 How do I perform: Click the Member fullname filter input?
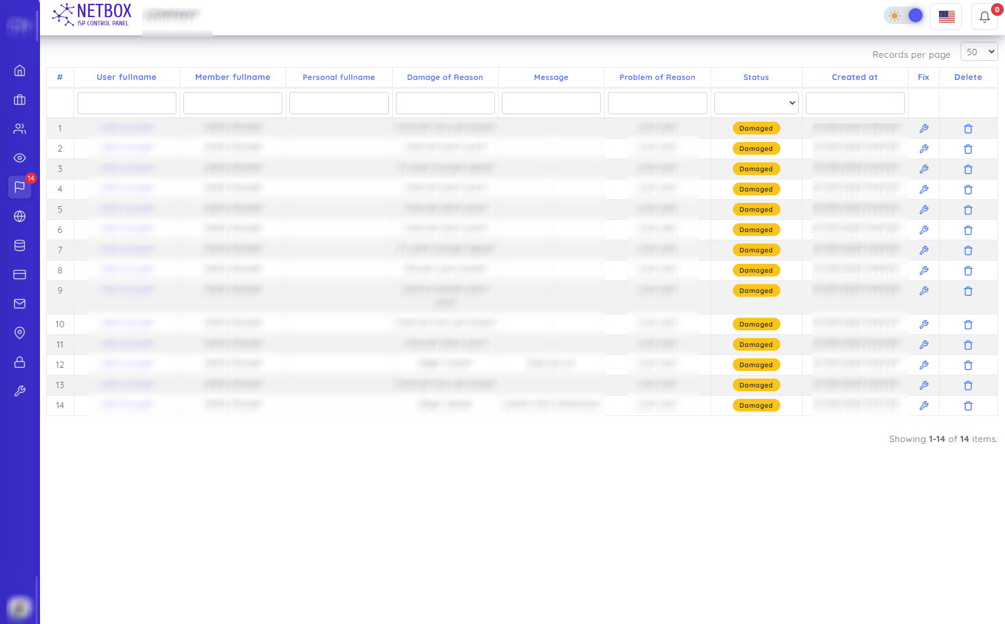point(233,103)
